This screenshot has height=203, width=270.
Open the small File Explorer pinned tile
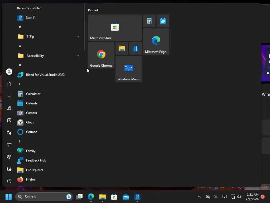point(122,48)
